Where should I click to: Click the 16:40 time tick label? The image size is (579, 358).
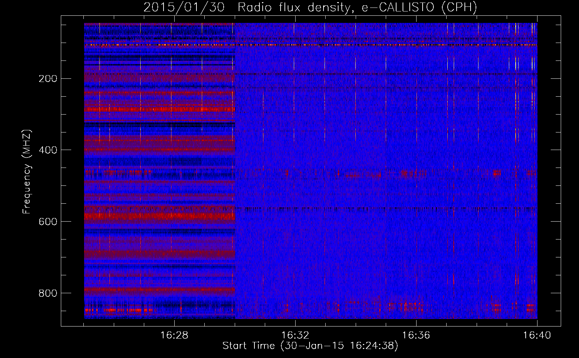(537, 335)
